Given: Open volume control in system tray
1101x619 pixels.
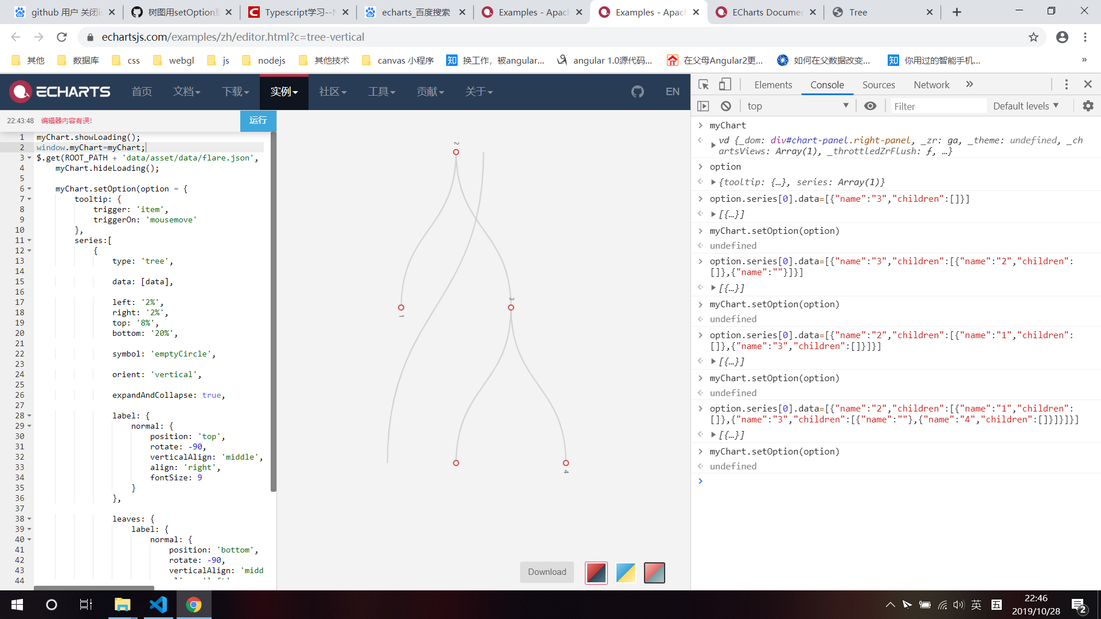Looking at the screenshot, I should click(959, 605).
